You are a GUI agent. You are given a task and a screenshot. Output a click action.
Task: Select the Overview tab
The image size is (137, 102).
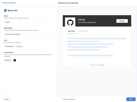pos(71,31)
